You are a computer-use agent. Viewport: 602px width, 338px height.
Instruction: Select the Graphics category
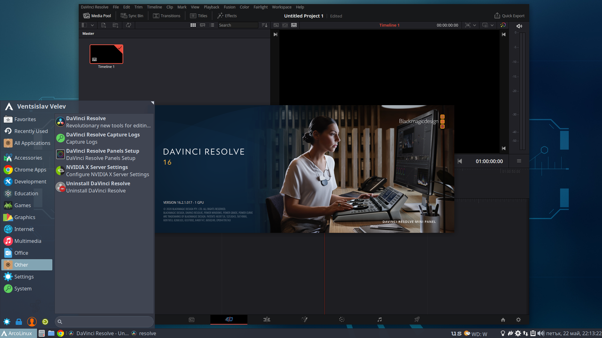click(27, 217)
